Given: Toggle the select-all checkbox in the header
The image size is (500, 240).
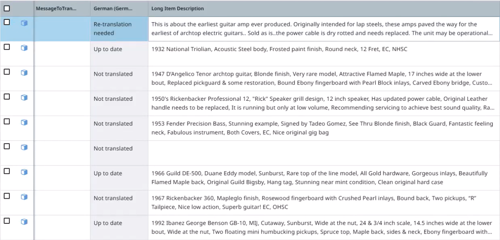Looking at the screenshot, I should point(6,8).
